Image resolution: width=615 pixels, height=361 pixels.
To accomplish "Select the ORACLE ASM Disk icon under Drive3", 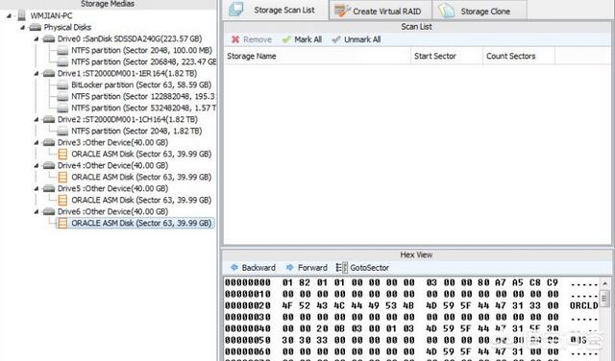I will 62,154.
